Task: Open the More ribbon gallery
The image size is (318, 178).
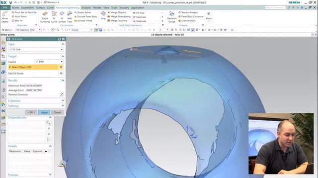Action: click(209, 16)
